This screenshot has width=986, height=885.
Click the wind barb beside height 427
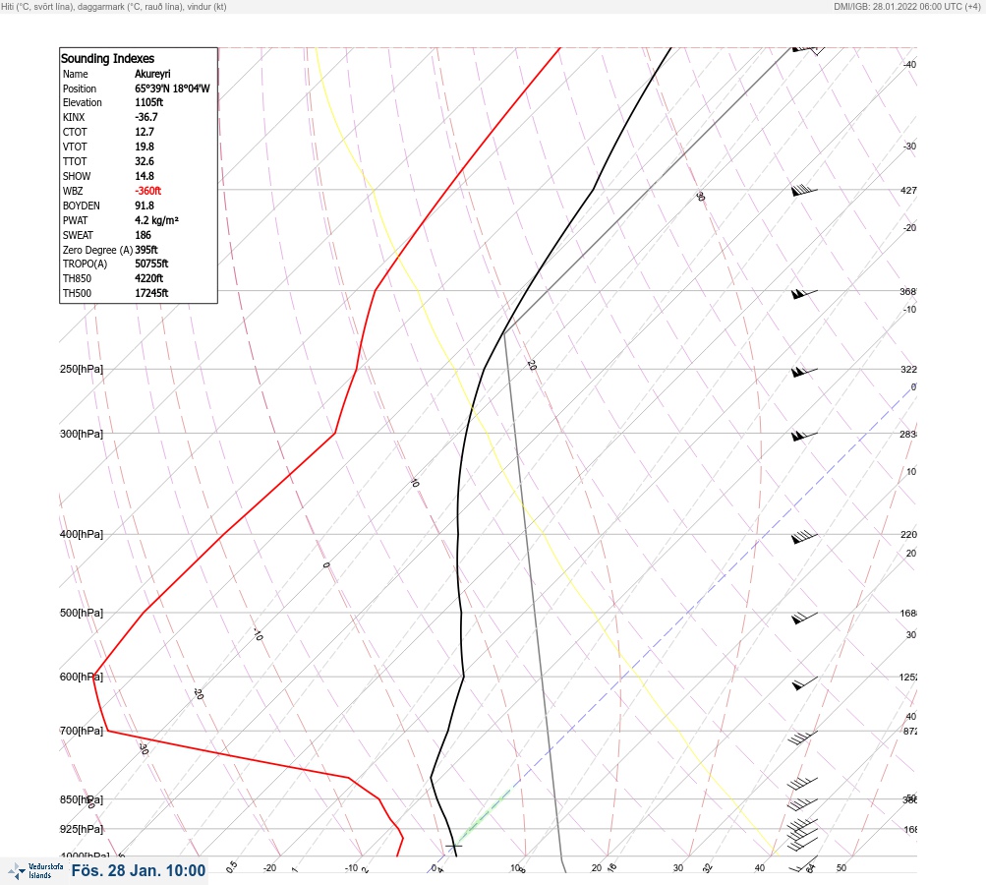(x=804, y=190)
